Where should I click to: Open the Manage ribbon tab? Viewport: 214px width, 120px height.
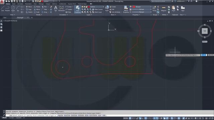(41, 4)
